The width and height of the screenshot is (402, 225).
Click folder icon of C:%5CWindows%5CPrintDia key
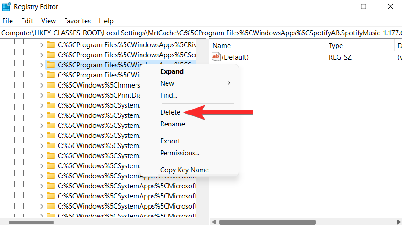(51, 95)
